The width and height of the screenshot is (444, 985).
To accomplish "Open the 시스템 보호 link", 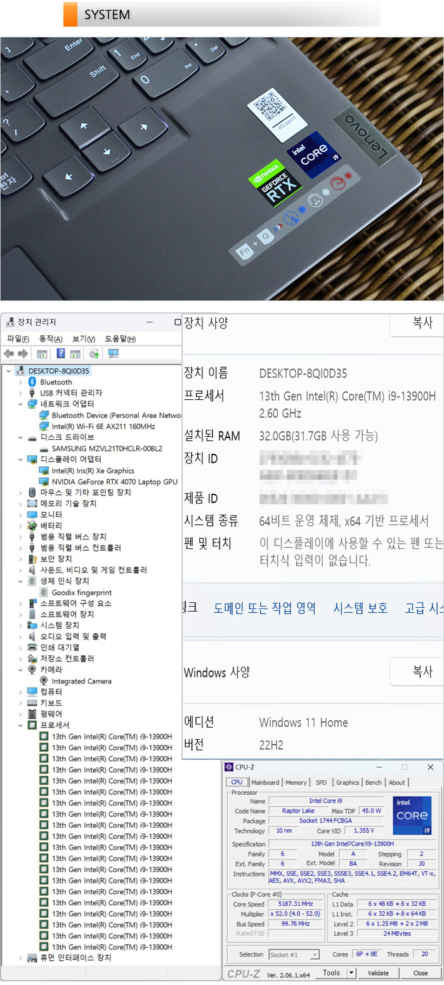I will [360, 608].
